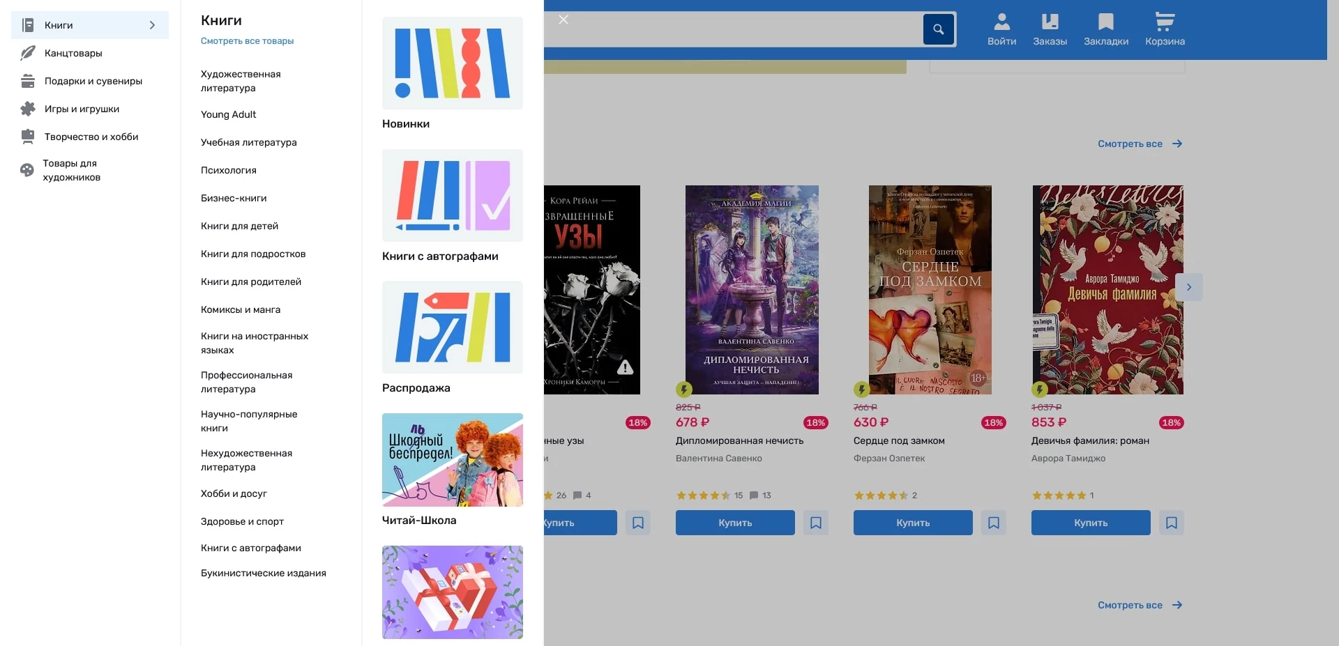1339x646 pixels.
Task: Open the Распродажа sale tile
Action: 452,328
